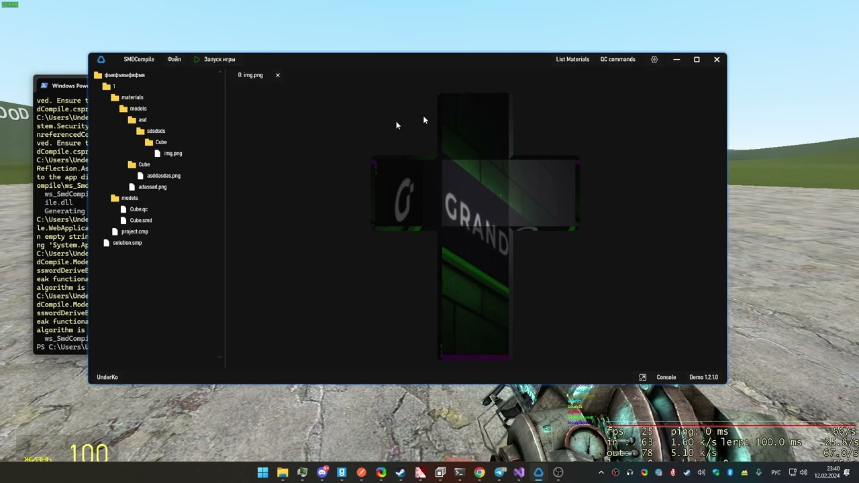Click Запуск игры to launch the game
The image size is (859, 483).
pos(214,59)
